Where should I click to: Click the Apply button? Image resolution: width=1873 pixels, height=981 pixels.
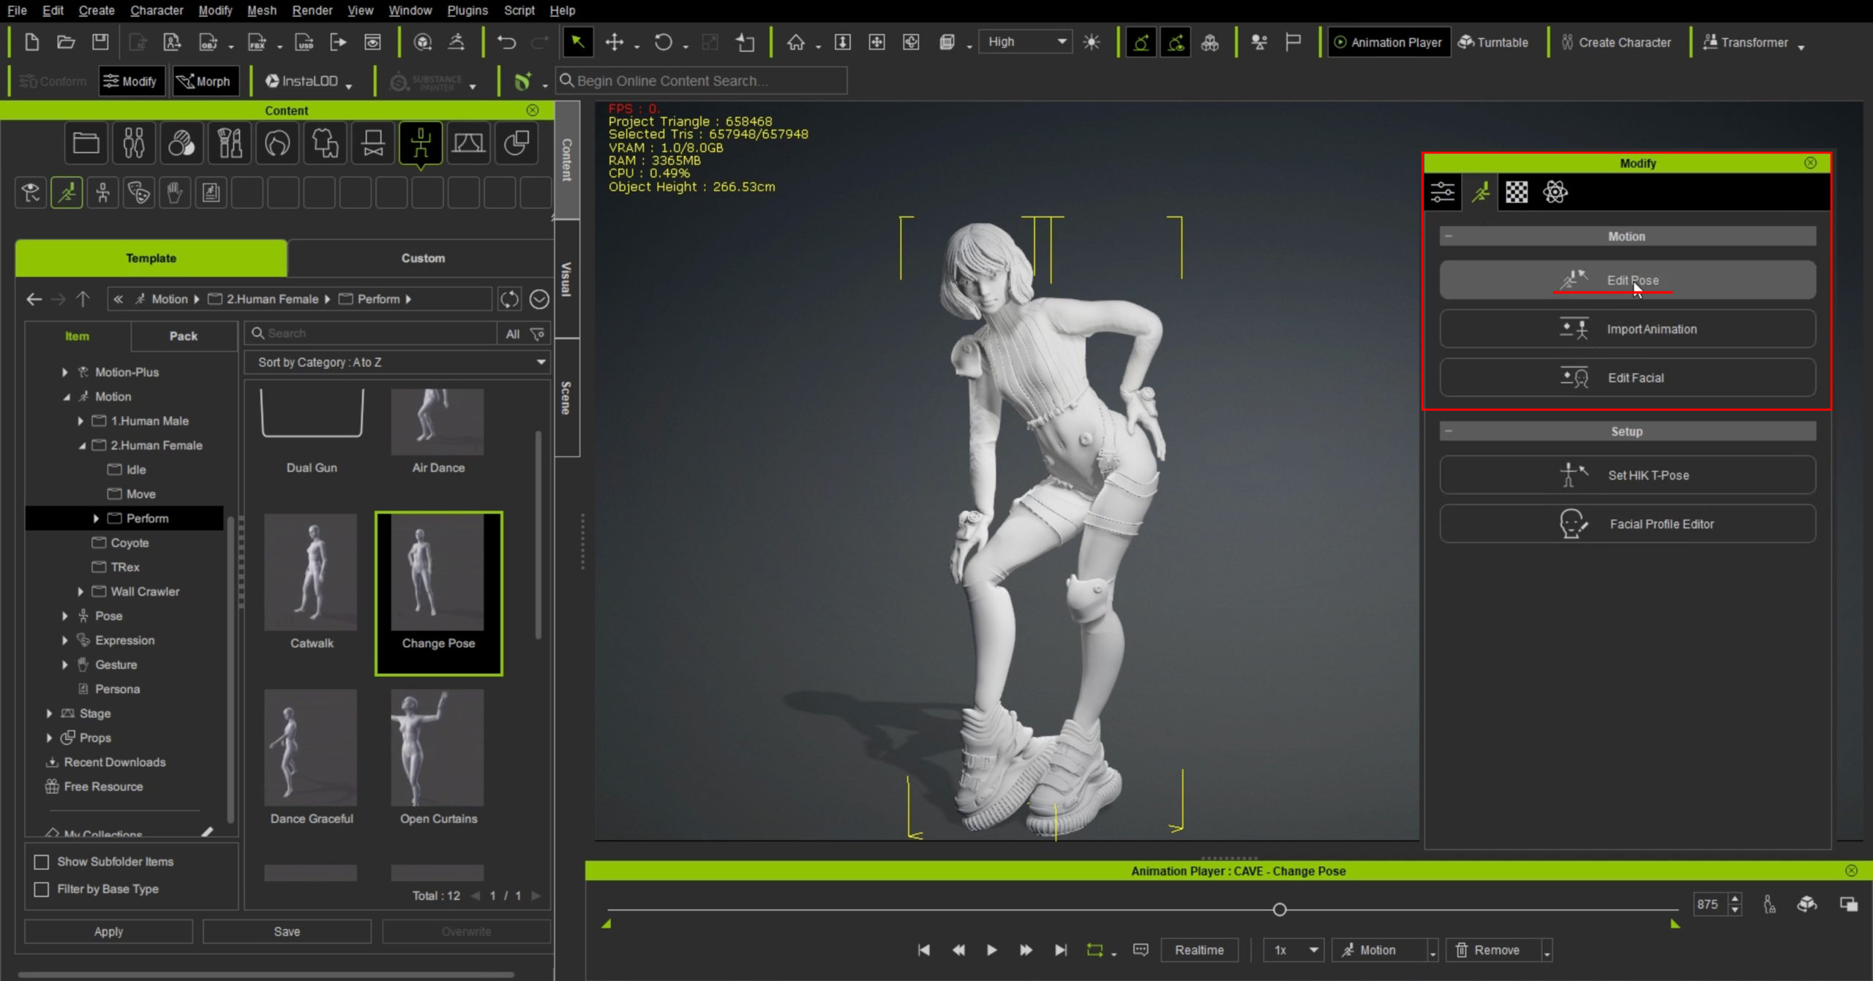coord(108,931)
